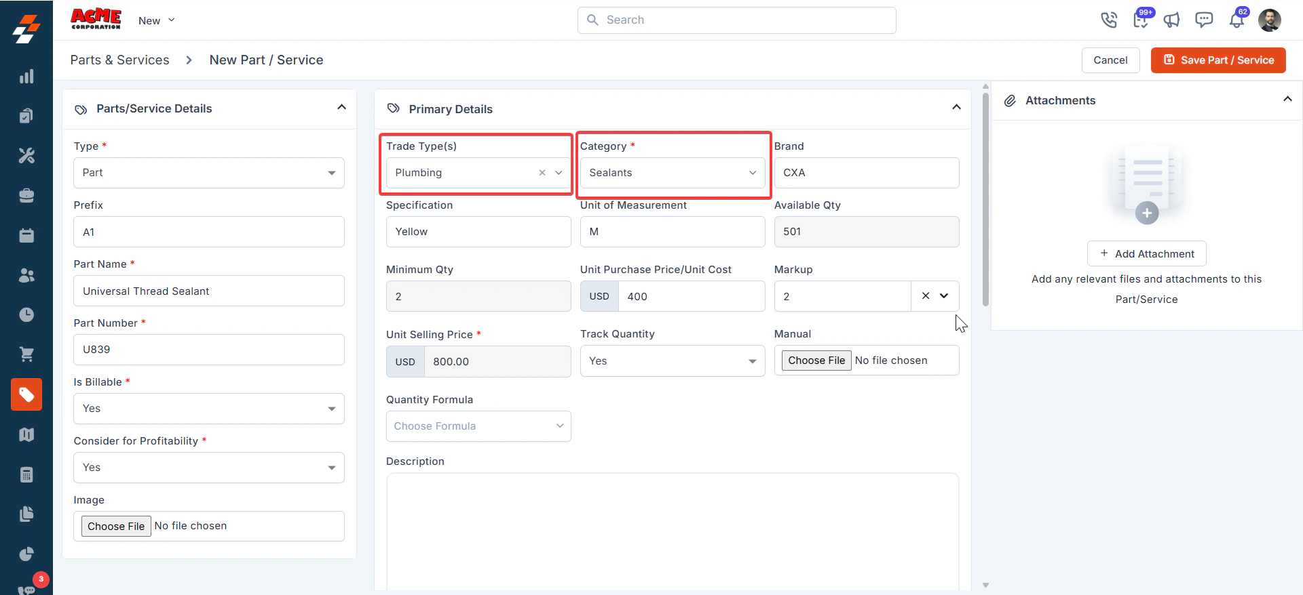Open the Consider for Profitability dropdown

[209, 468]
